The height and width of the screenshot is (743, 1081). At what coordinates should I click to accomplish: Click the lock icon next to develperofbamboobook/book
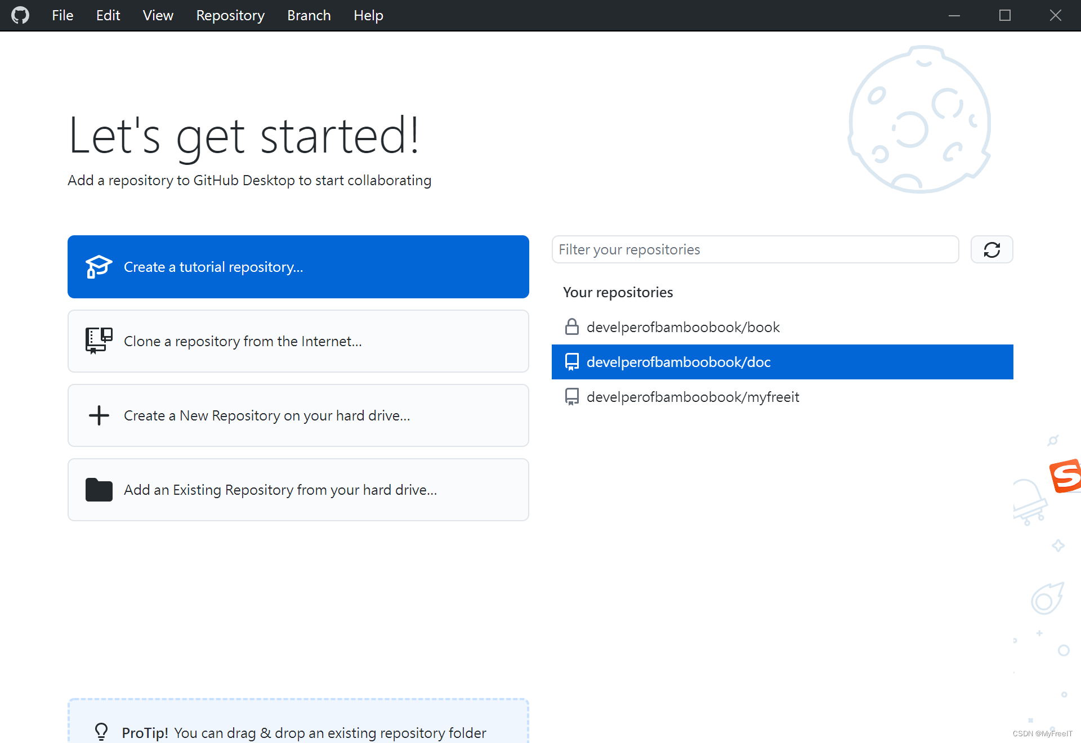click(573, 327)
